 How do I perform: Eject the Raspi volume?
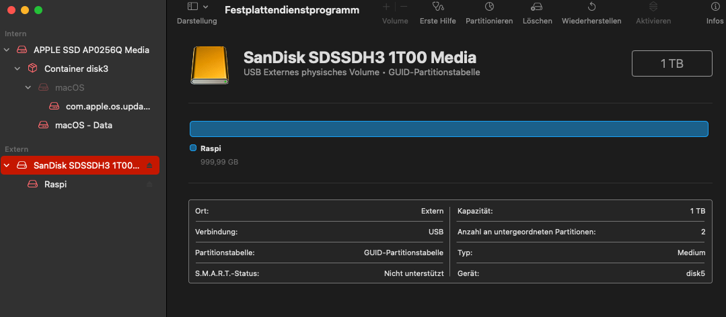pyautogui.click(x=149, y=184)
